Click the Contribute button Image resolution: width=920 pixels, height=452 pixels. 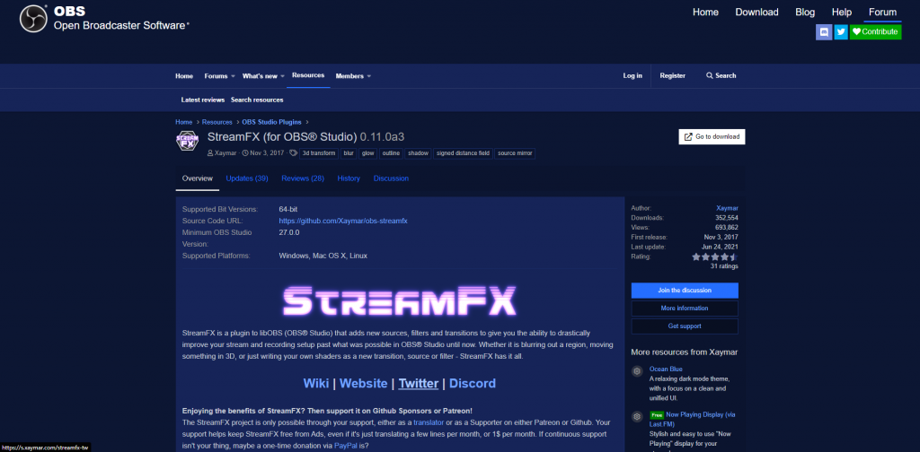(x=875, y=31)
